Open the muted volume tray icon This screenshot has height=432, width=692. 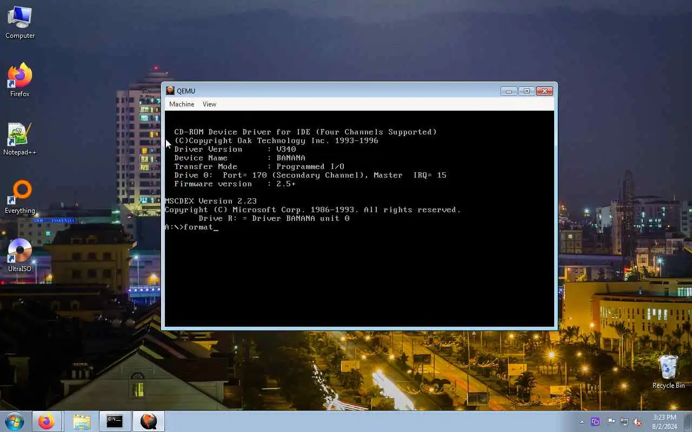click(638, 422)
